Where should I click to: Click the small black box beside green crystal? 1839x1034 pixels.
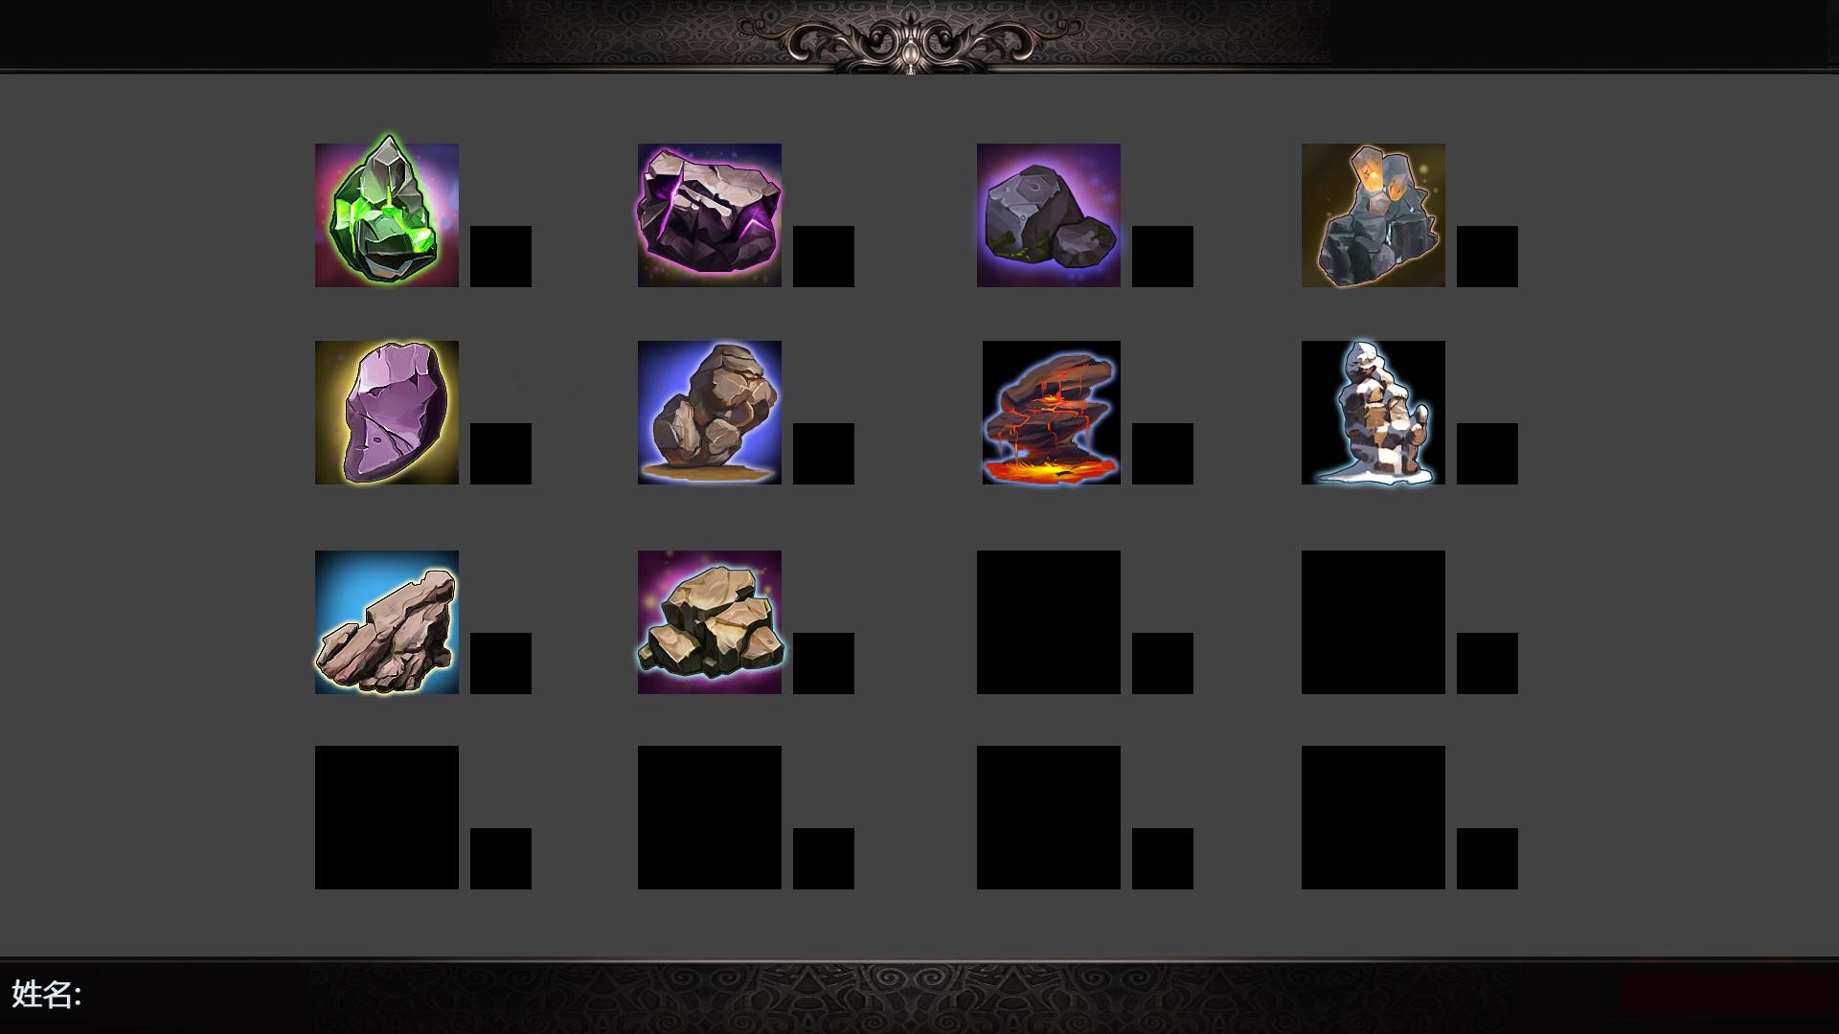pyautogui.click(x=501, y=257)
